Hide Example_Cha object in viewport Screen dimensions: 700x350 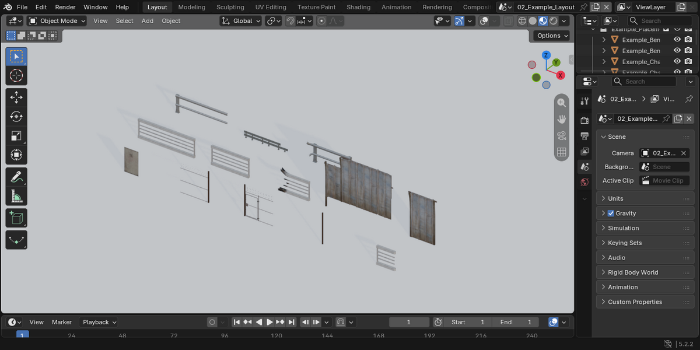click(677, 61)
